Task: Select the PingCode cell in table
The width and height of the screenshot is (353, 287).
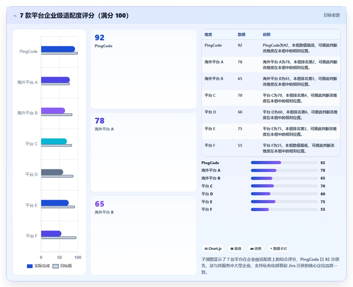Action: (x=213, y=45)
